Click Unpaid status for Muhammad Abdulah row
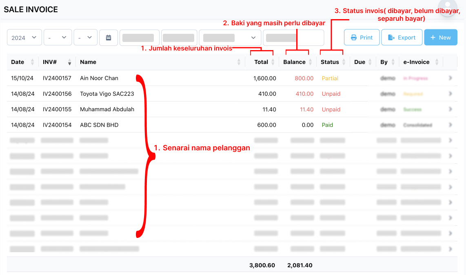 pyautogui.click(x=331, y=110)
